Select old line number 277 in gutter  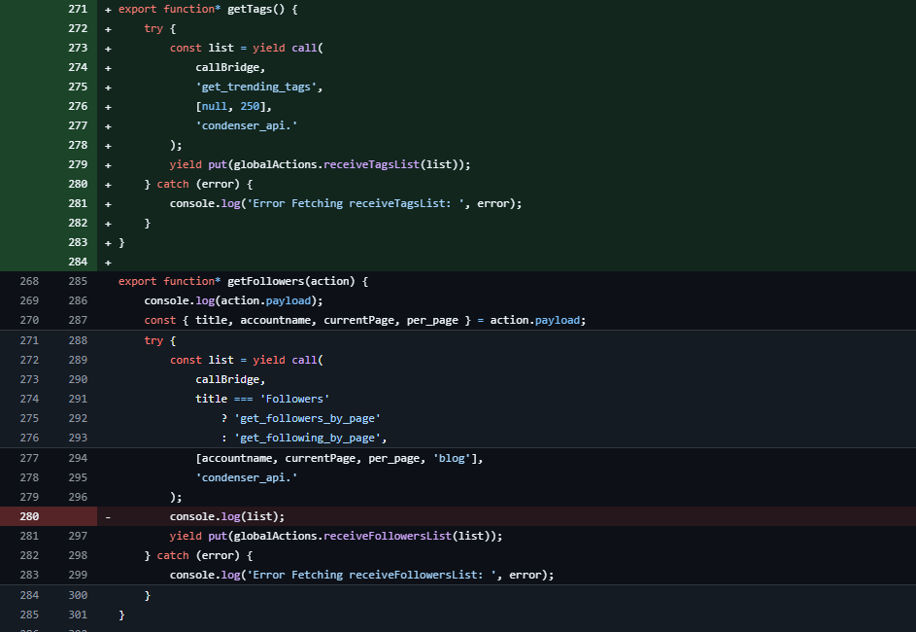point(29,458)
